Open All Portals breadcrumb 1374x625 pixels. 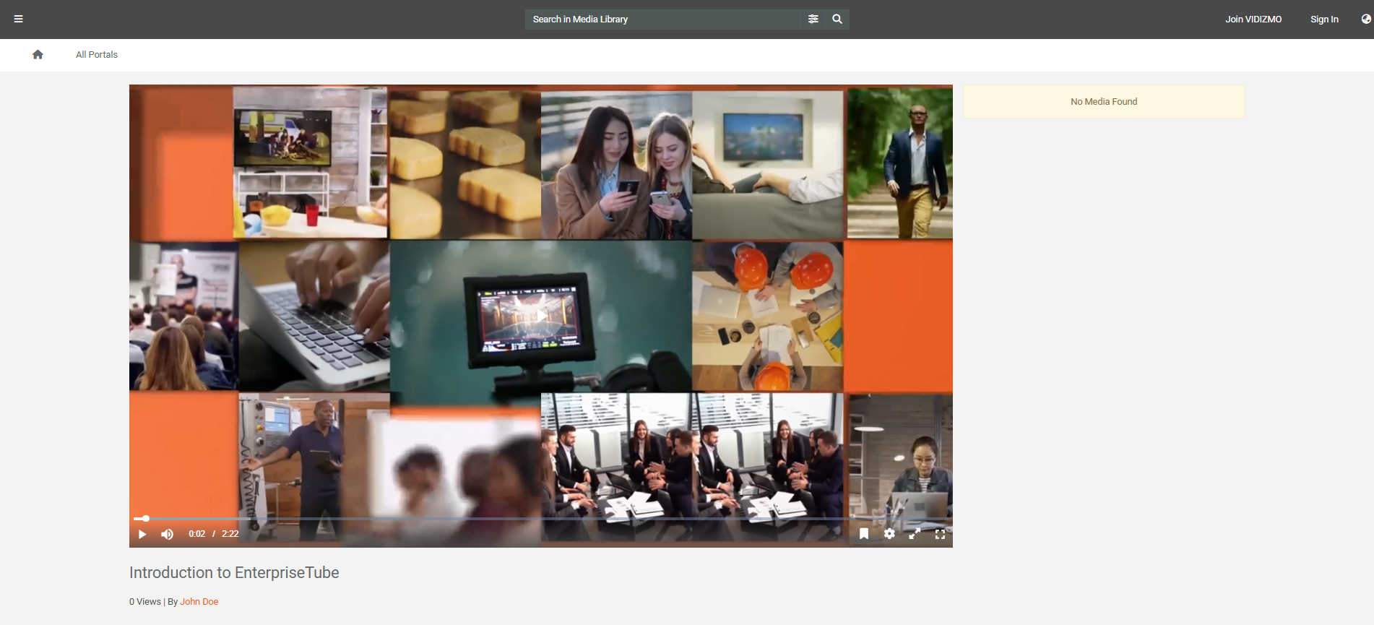click(x=97, y=55)
